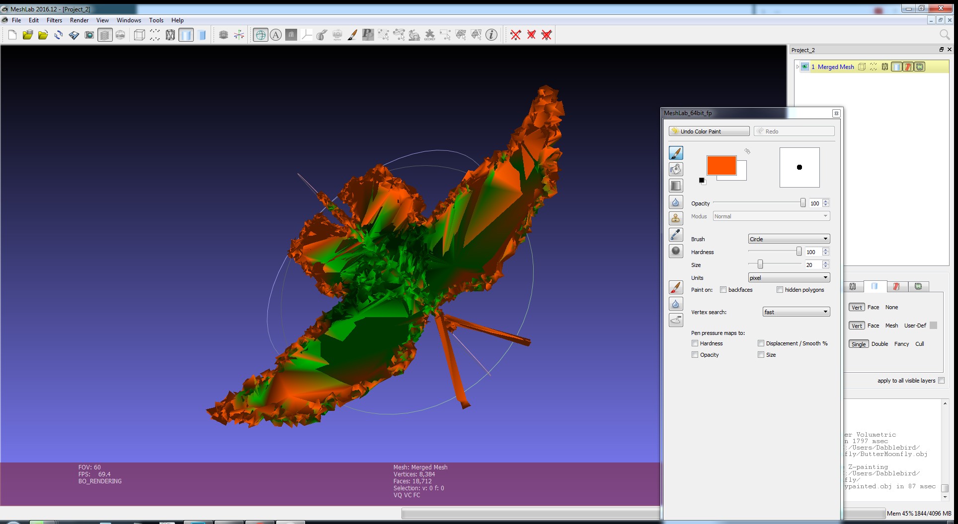
Task: Toggle apply to all visible layers checkbox
Action: (x=942, y=381)
